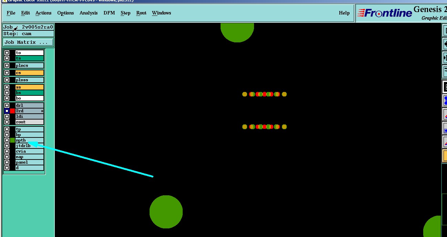Viewport: 447px width, 237px height.
Task: Open the Analysis menu
Action: point(89,13)
